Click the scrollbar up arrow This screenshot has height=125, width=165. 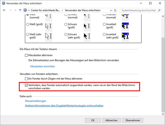point(163,16)
